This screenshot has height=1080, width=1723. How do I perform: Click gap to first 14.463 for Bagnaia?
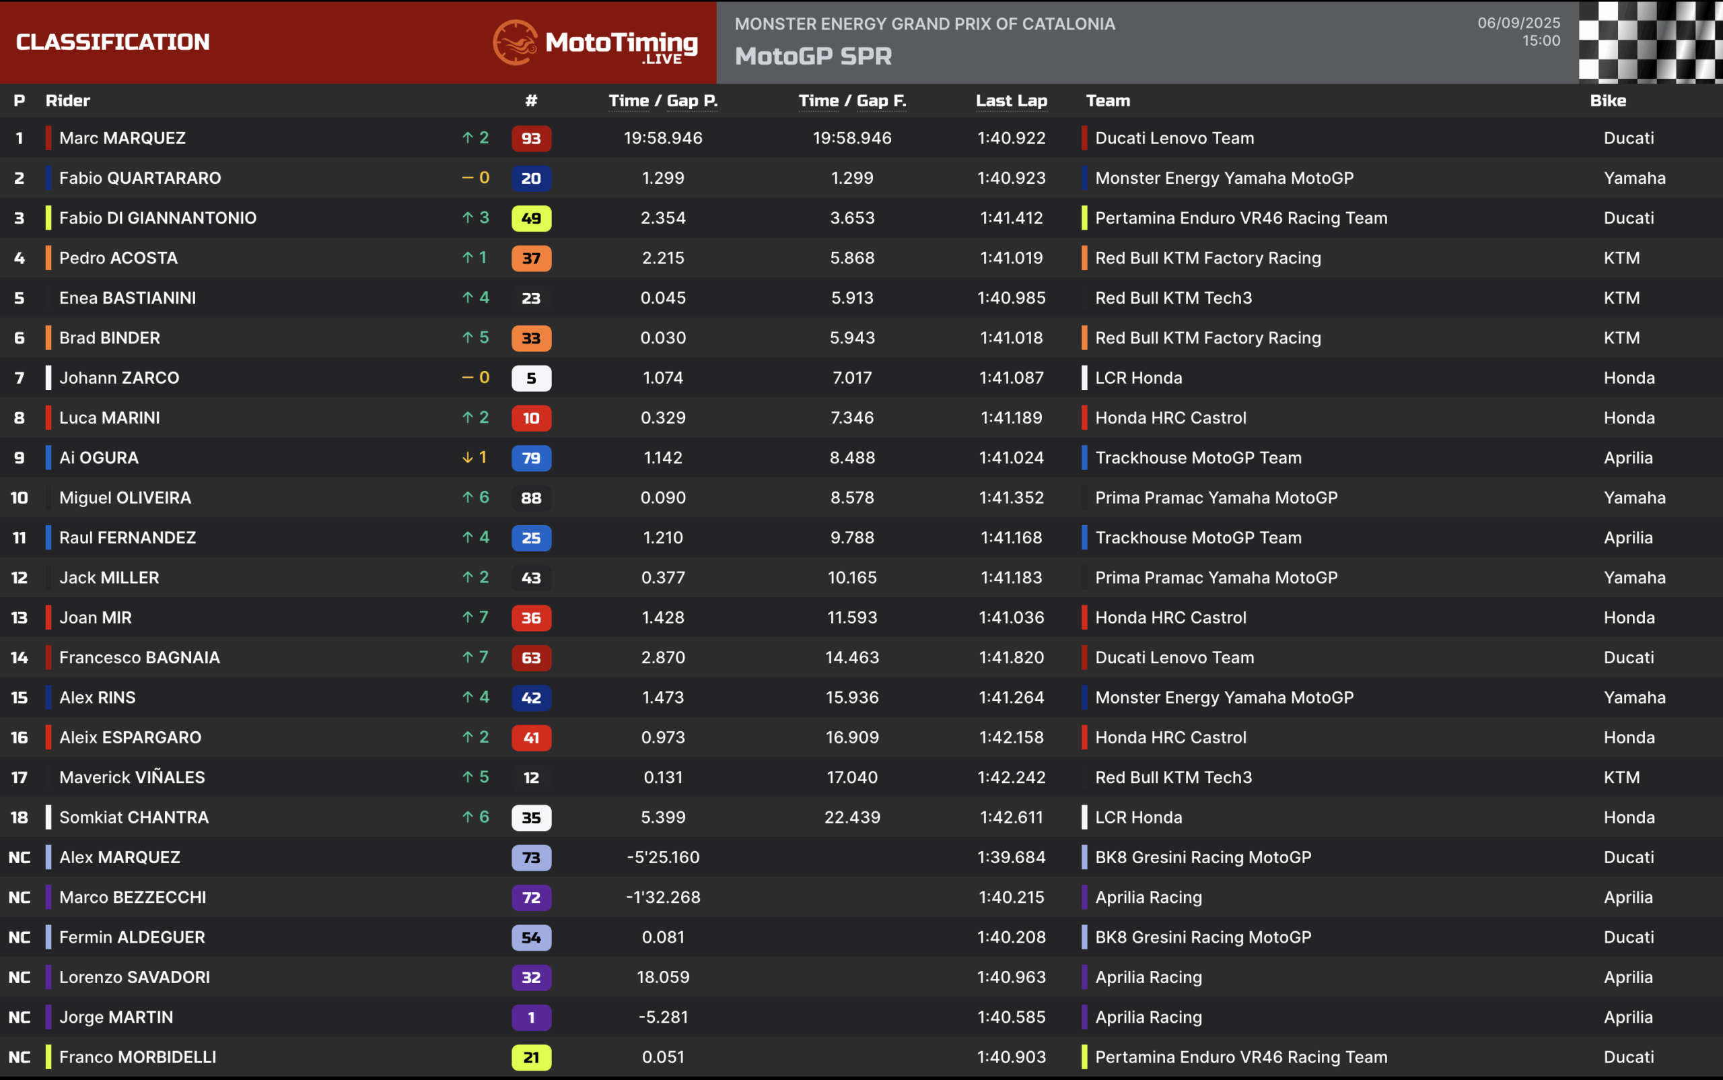852,658
